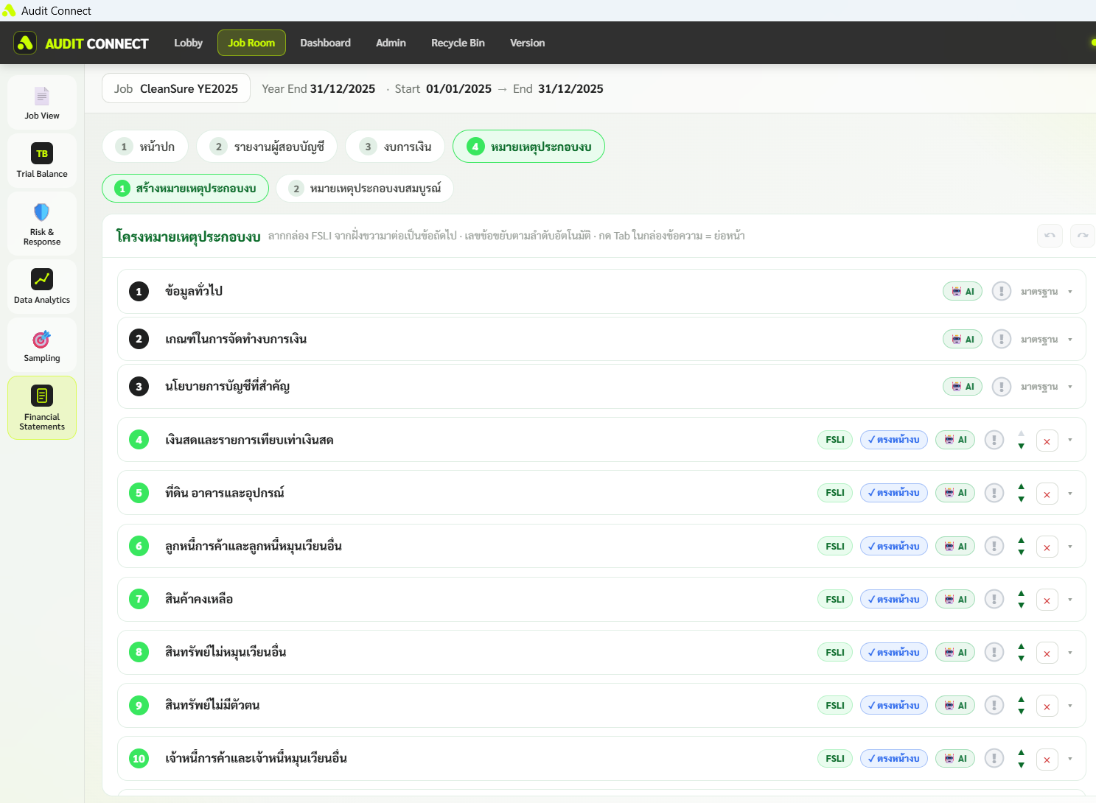
Task: Toggle ตรงหน้างบ on ที่ดิน อาคารและอุปกรณ์ row
Action: [894, 493]
